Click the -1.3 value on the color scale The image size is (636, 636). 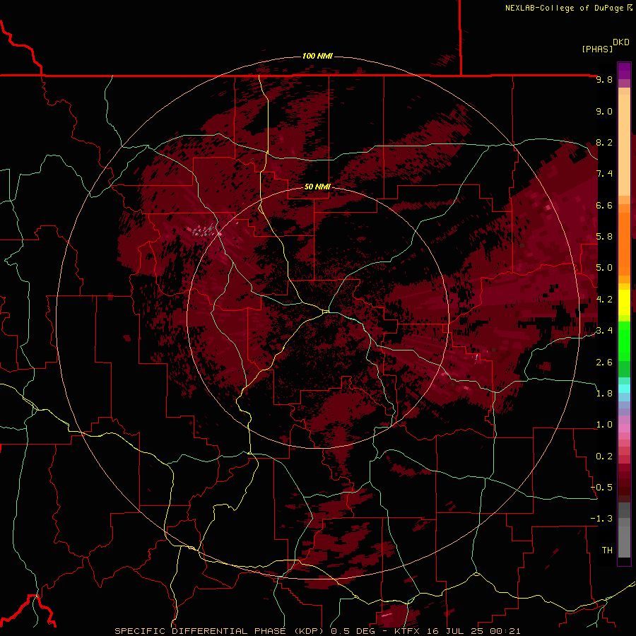click(601, 519)
